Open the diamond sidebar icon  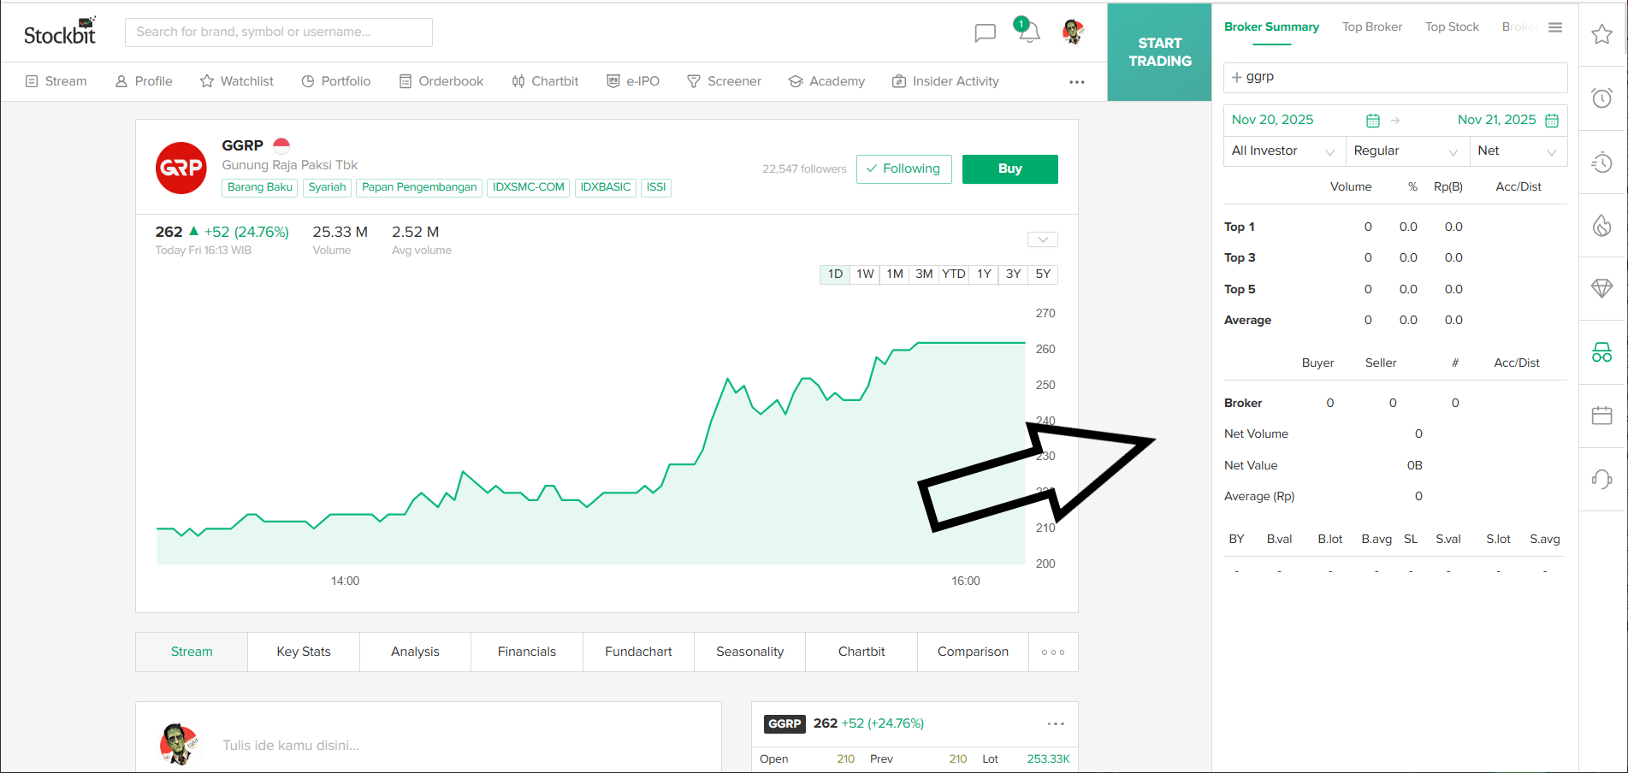[x=1602, y=288]
